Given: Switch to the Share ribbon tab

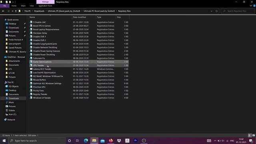Looking at the screenshot, I should 23,6.
